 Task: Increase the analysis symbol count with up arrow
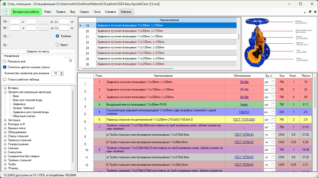62,72
